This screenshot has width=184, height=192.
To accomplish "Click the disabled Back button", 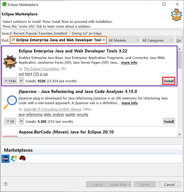I will (97, 184).
